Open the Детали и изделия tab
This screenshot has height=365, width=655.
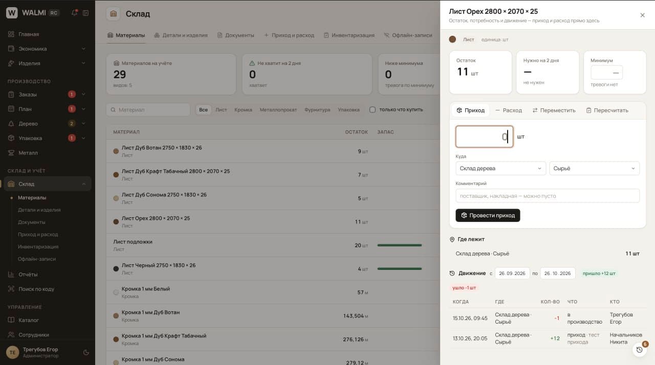tap(181, 35)
